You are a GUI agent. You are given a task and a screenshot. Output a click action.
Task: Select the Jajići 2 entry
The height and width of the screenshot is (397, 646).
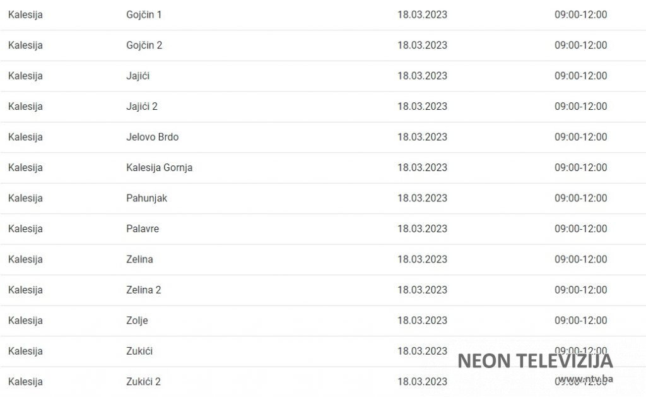pyautogui.click(x=142, y=107)
